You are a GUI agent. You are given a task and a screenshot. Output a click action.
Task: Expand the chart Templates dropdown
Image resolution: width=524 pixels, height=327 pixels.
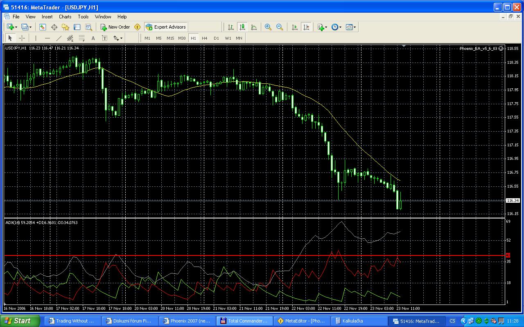(351, 27)
